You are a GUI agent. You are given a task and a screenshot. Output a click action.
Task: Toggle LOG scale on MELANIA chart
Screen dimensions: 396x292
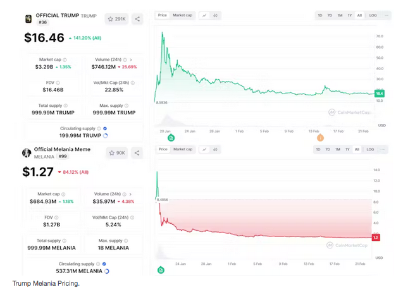click(x=370, y=149)
